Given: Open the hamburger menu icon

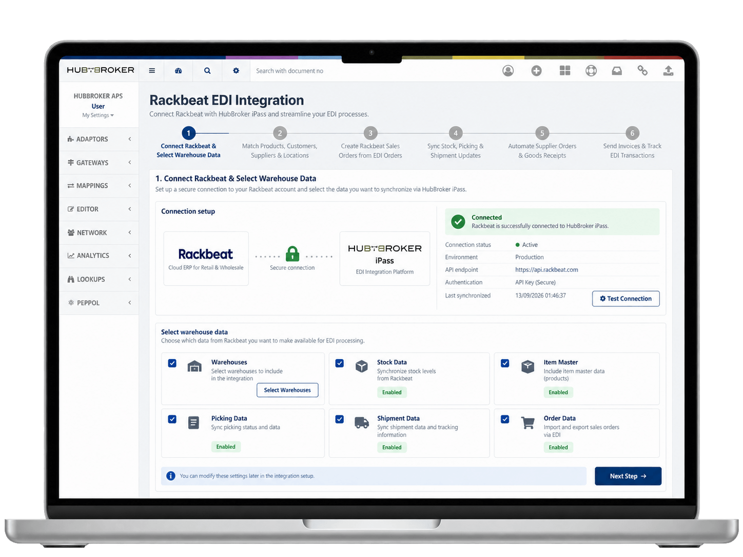Looking at the screenshot, I should tap(152, 71).
